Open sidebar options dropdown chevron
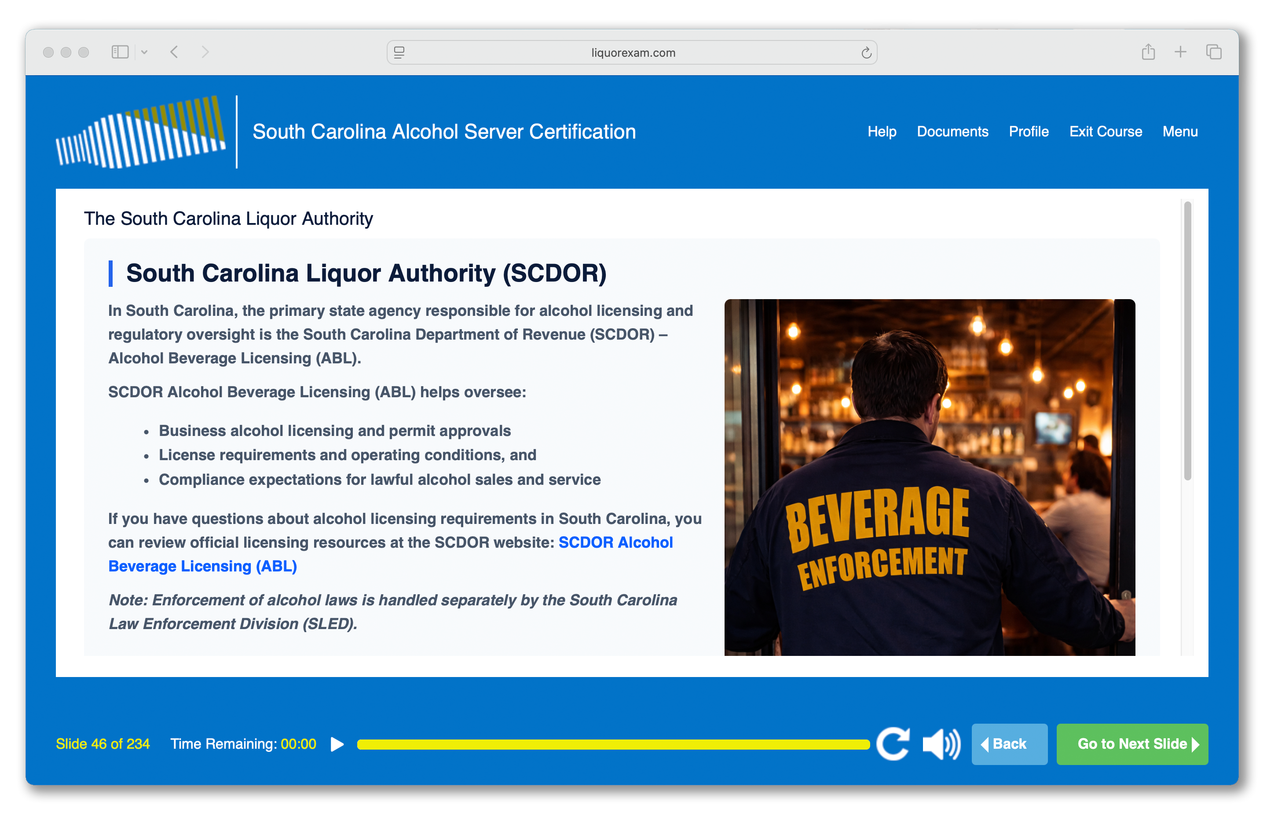The width and height of the screenshot is (1267, 820). click(144, 52)
